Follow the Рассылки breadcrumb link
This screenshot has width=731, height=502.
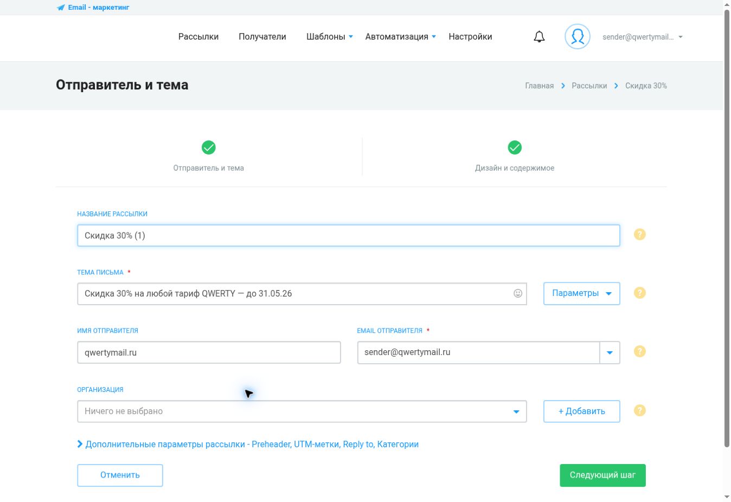click(x=589, y=86)
